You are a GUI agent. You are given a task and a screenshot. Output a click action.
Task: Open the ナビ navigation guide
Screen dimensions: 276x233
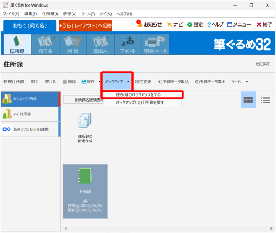point(175,24)
